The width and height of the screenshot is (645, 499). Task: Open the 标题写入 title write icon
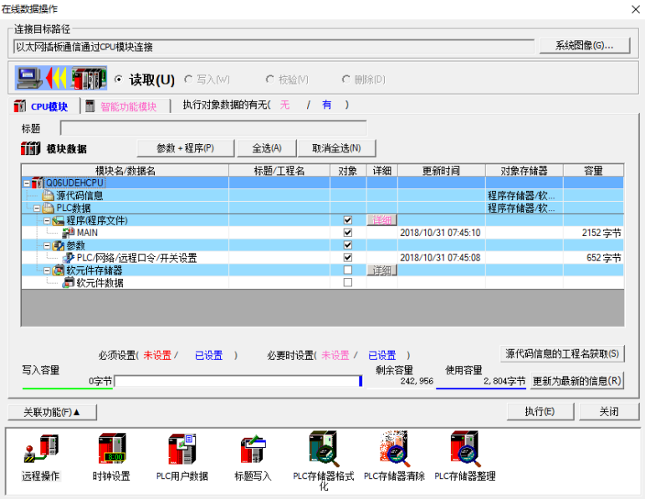252,451
